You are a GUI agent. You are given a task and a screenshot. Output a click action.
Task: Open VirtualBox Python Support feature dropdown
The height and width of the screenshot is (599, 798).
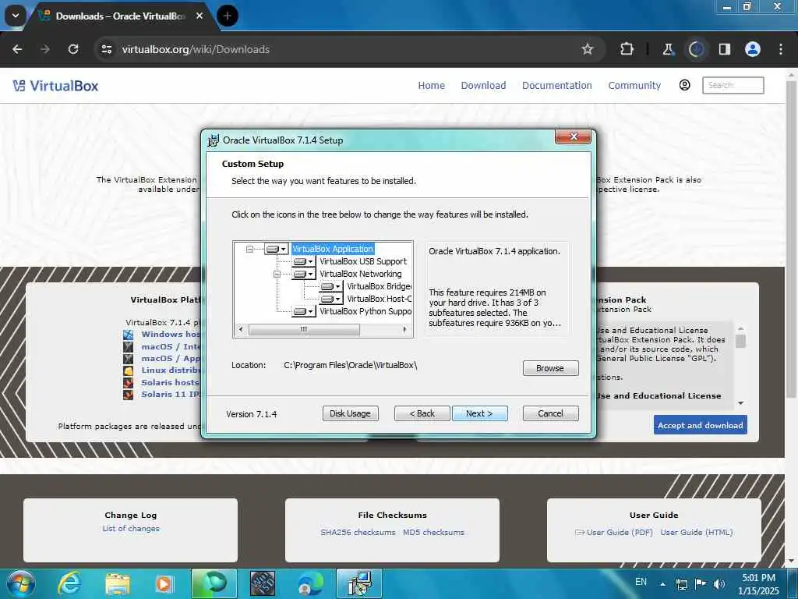tap(303, 311)
